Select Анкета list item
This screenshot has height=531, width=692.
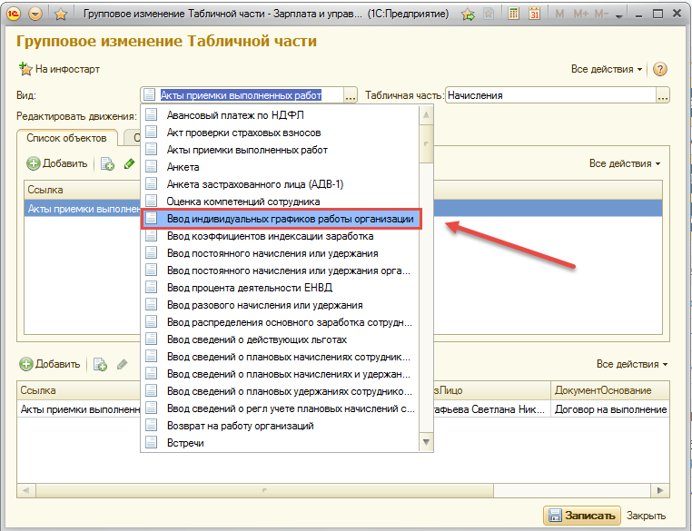(x=280, y=167)
